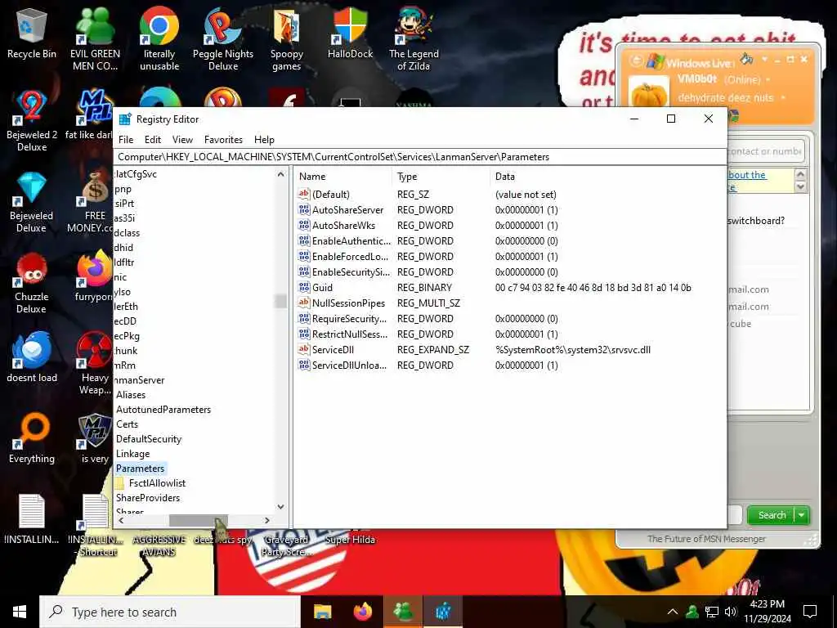This screenshot has width=837, height=628.
Task: Open the View menu in Registry Editor
Action: tap(182, 139)
